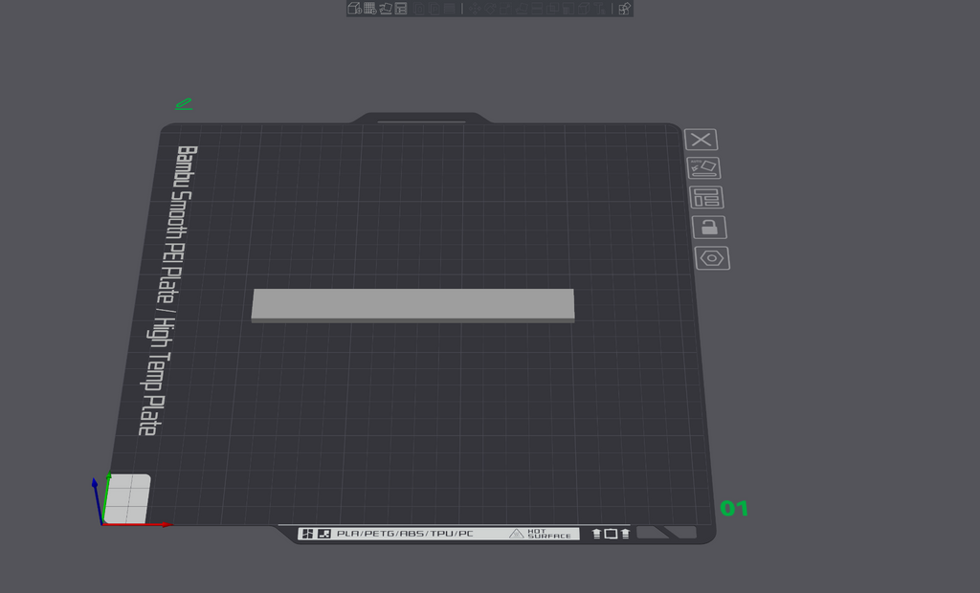Arrange objects on this plate icon
The width and height of the screenshot is (980, 593).
point(706,197)
